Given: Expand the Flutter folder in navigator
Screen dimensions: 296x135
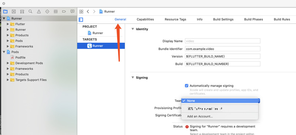Looking at the screenshot, I should 8,24.
